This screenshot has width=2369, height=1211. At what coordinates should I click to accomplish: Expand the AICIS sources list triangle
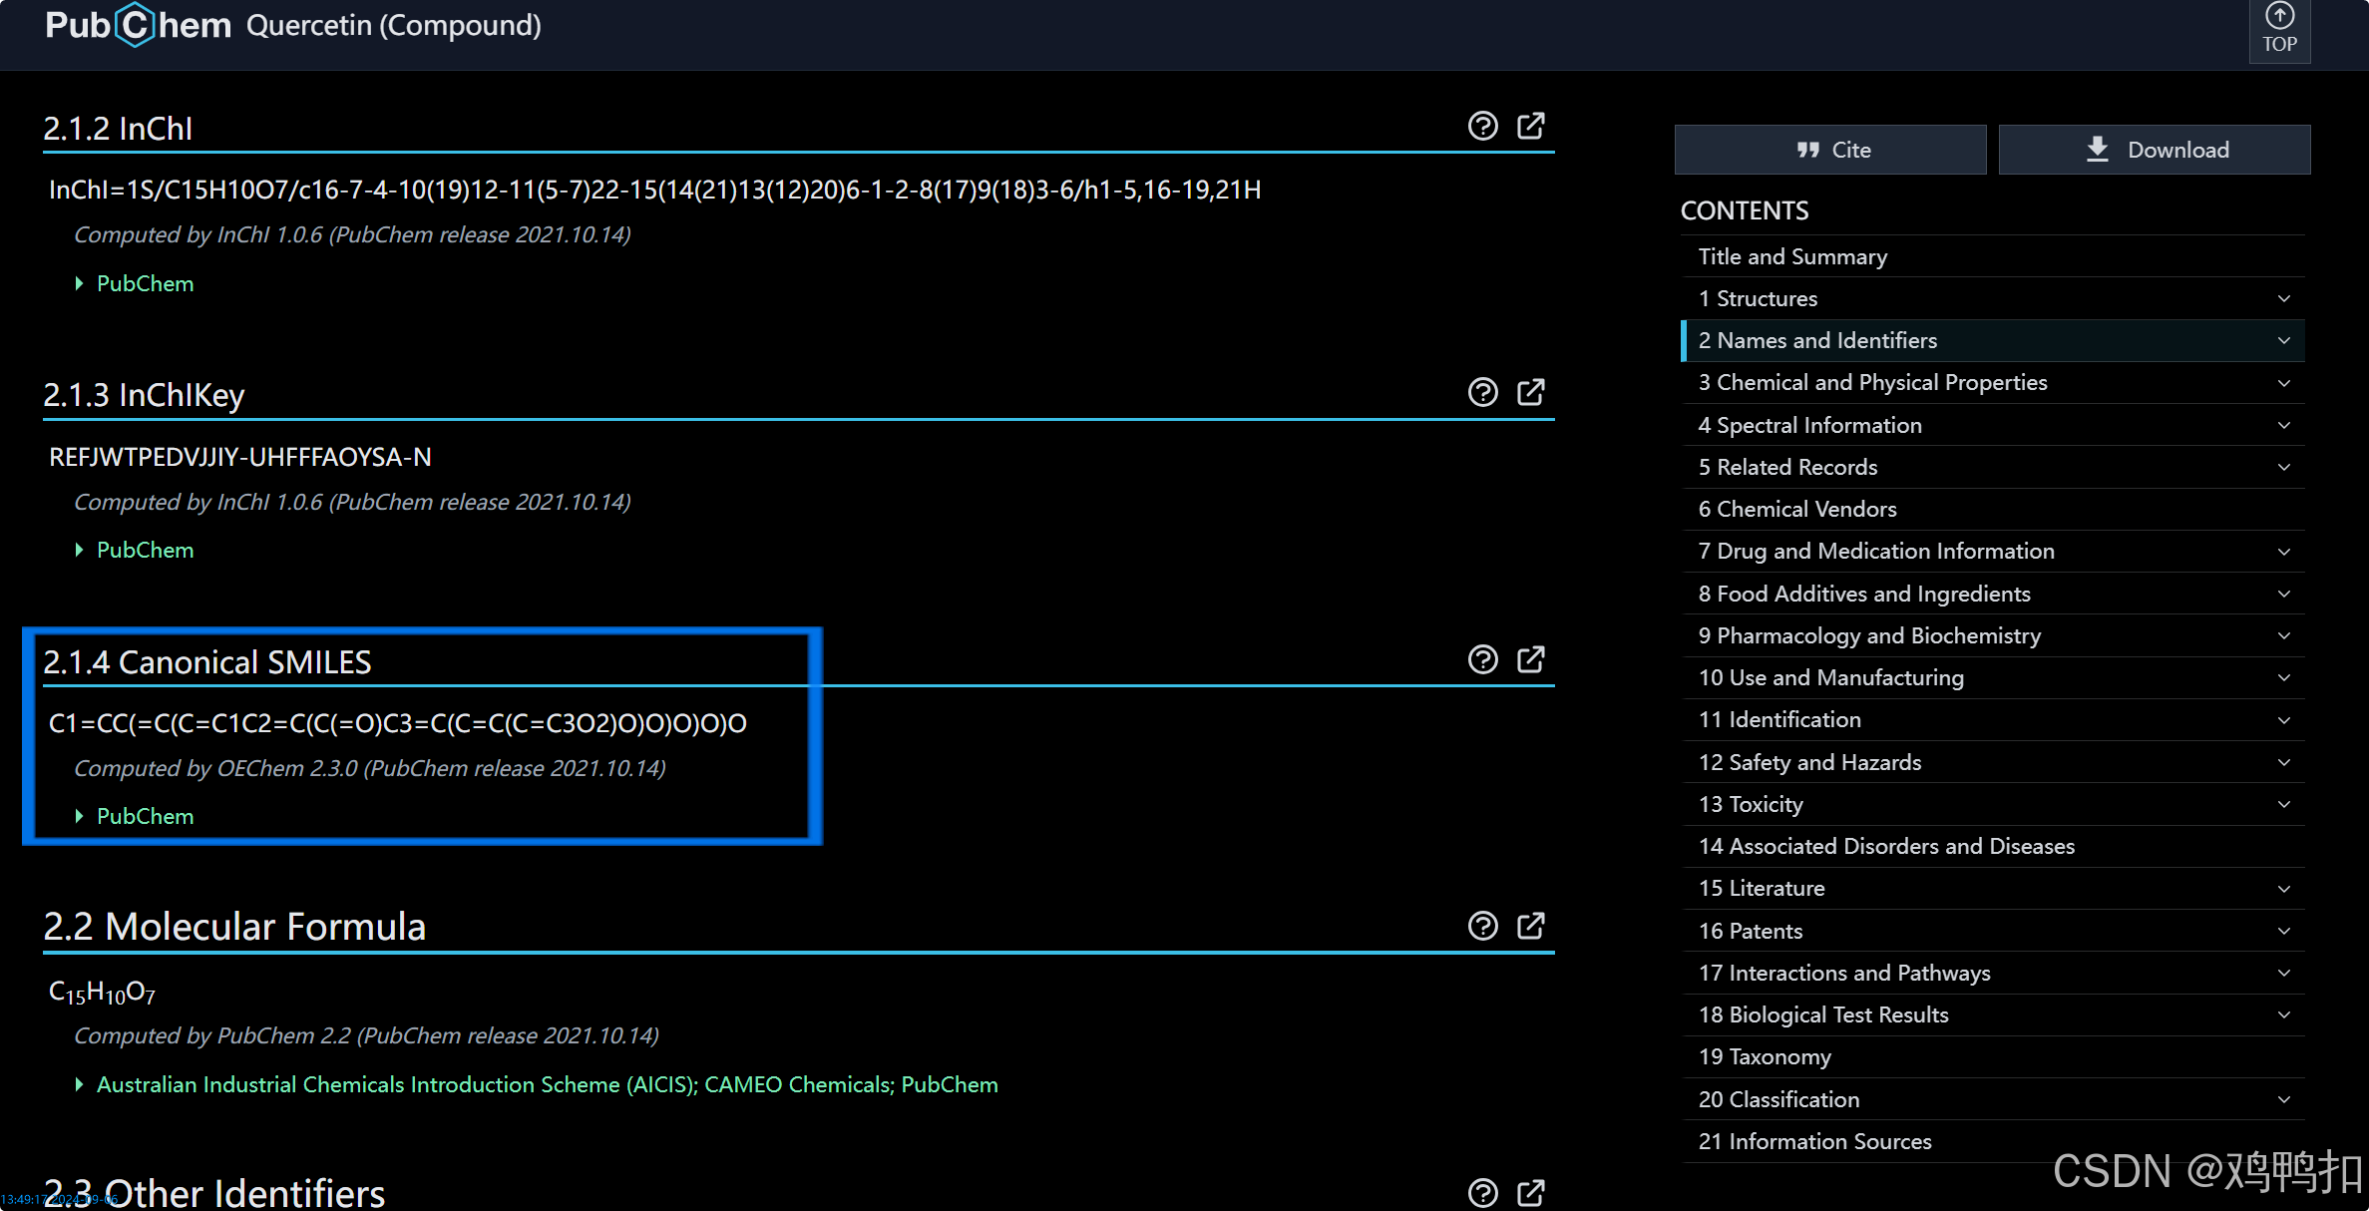click(79, 1084)
